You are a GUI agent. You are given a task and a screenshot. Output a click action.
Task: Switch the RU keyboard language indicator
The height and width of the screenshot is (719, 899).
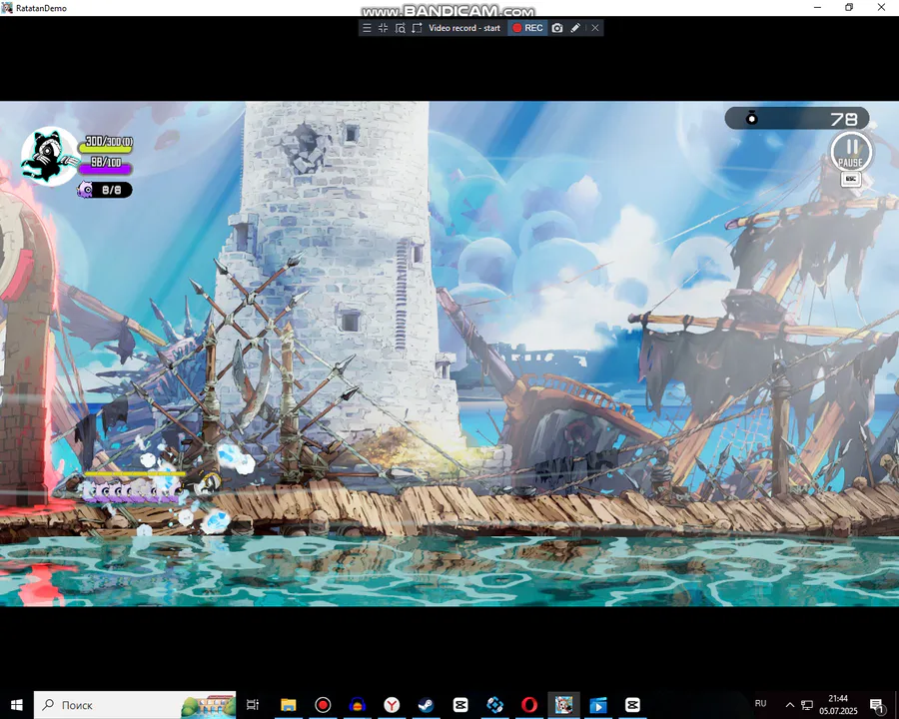(760, 703)
